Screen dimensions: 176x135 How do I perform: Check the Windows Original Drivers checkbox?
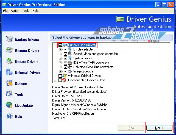[x=60, y=76]
